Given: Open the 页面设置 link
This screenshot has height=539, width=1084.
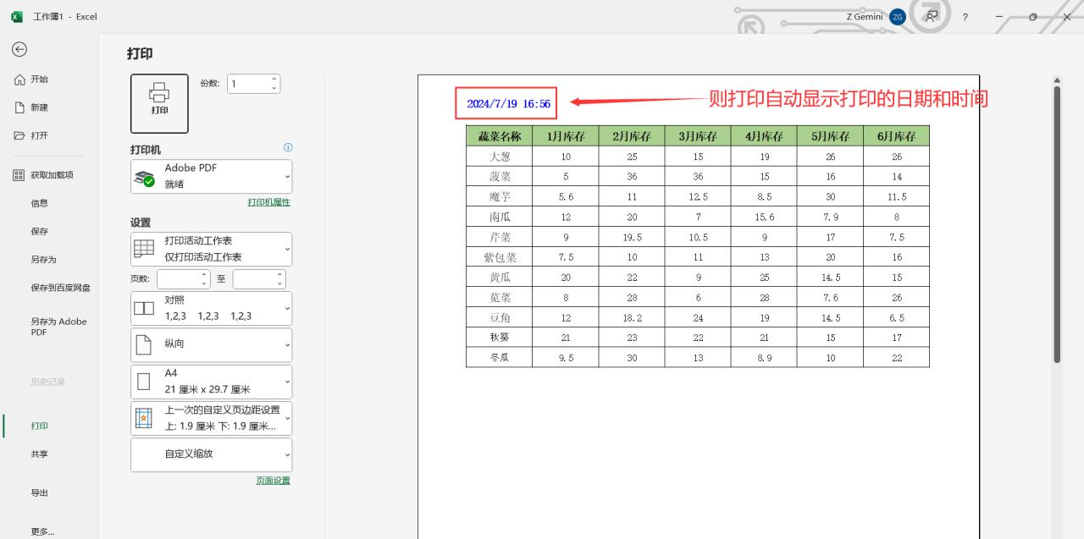Looking at the screenshot, I should (273, 481).
